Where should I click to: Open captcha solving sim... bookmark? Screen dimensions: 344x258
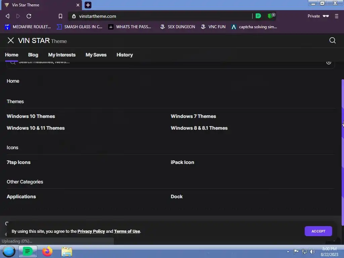pos(254,27)
